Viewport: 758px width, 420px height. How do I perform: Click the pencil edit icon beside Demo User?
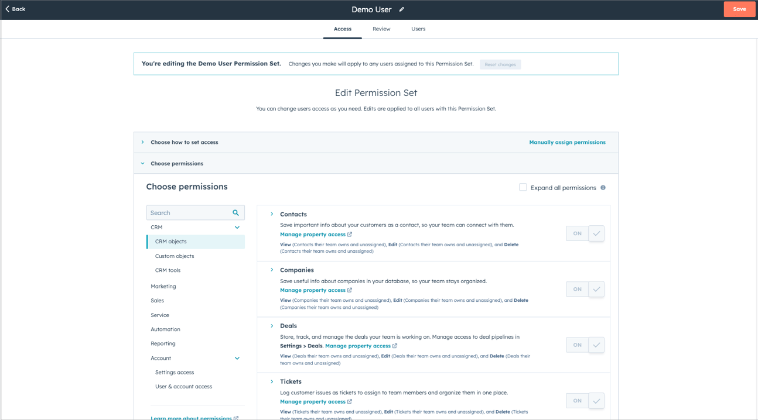point(402,9)
